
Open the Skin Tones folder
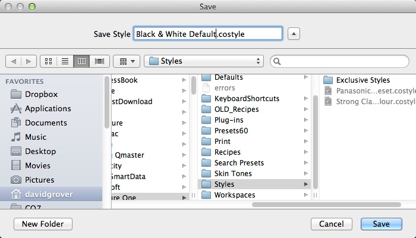point(254,174)
